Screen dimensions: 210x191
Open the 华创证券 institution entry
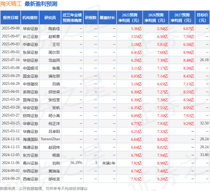click(30, 60)
